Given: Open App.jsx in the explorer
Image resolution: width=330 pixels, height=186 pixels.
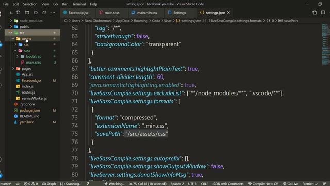Looking at the screenshot, I should tap(27, 74).
